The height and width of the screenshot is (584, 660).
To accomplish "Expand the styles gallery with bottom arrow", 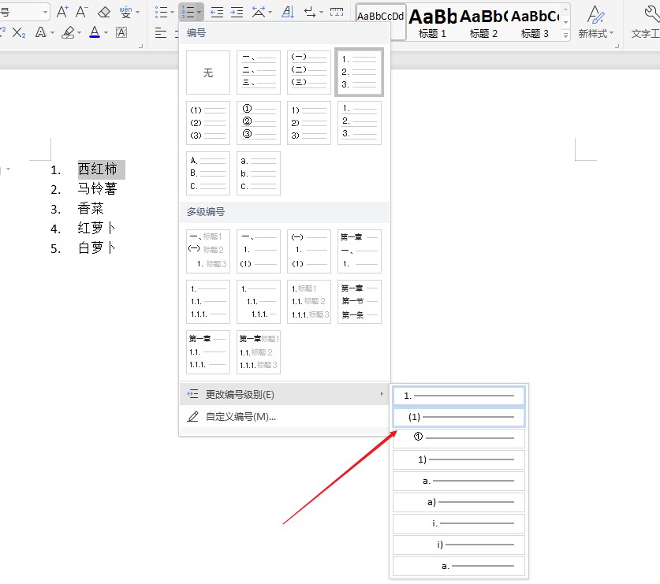I will (x=566, y=35).
